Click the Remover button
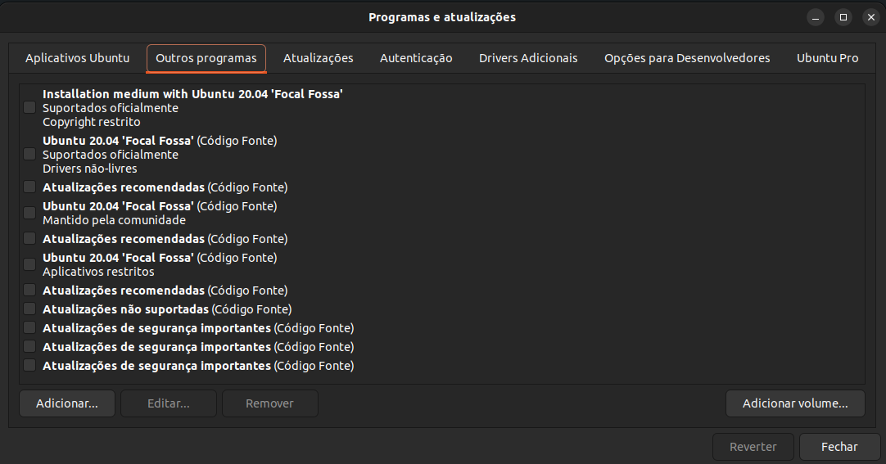Image resolution: width=886 pixels, height=464 pixels. pyautogui.click(x=269, y=403)
